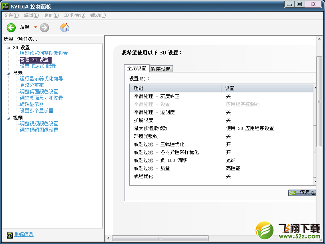Viewport: 325px width, 244px height.
Task: Open 通过预览调整图像设置 task
Action: [44, 53]
